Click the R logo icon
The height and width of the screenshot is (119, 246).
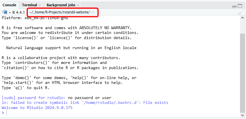point(5,12)
